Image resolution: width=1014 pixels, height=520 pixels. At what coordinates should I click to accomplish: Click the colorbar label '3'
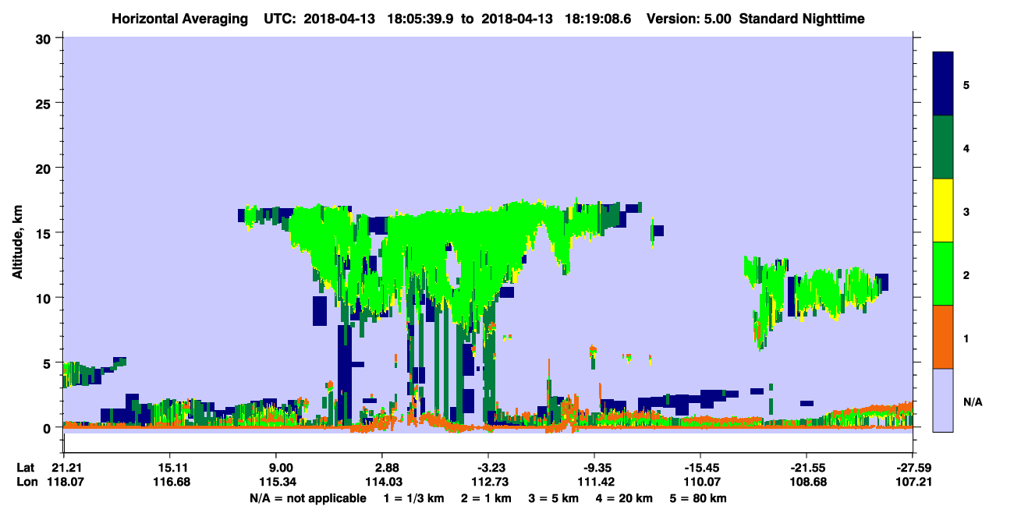(x=966, y=211)
